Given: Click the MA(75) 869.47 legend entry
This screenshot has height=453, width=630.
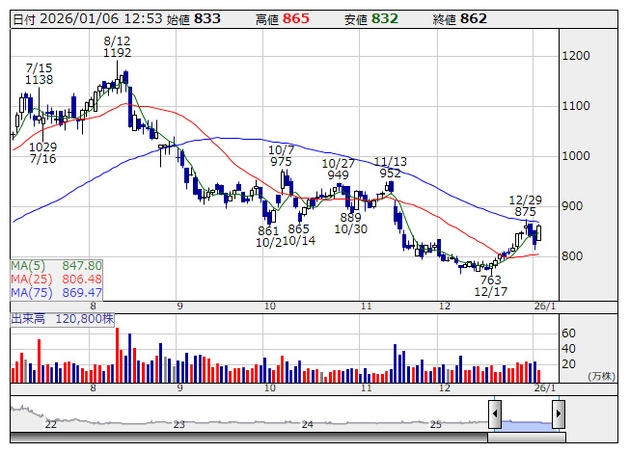Looking at the screenshot, I should 57,292.
